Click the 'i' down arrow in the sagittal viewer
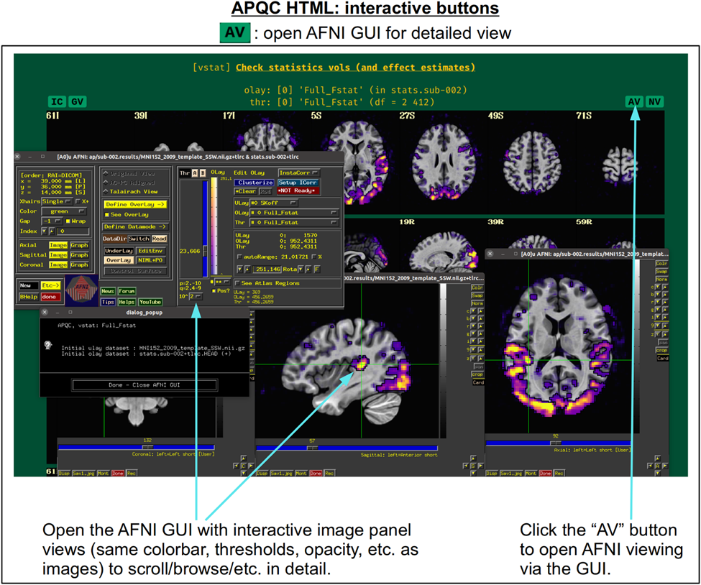The width and height of the screenshot is (701, 585). click(x=473, y=341)
